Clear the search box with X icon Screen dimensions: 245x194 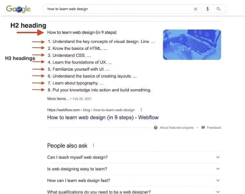(x=195, y=9)
